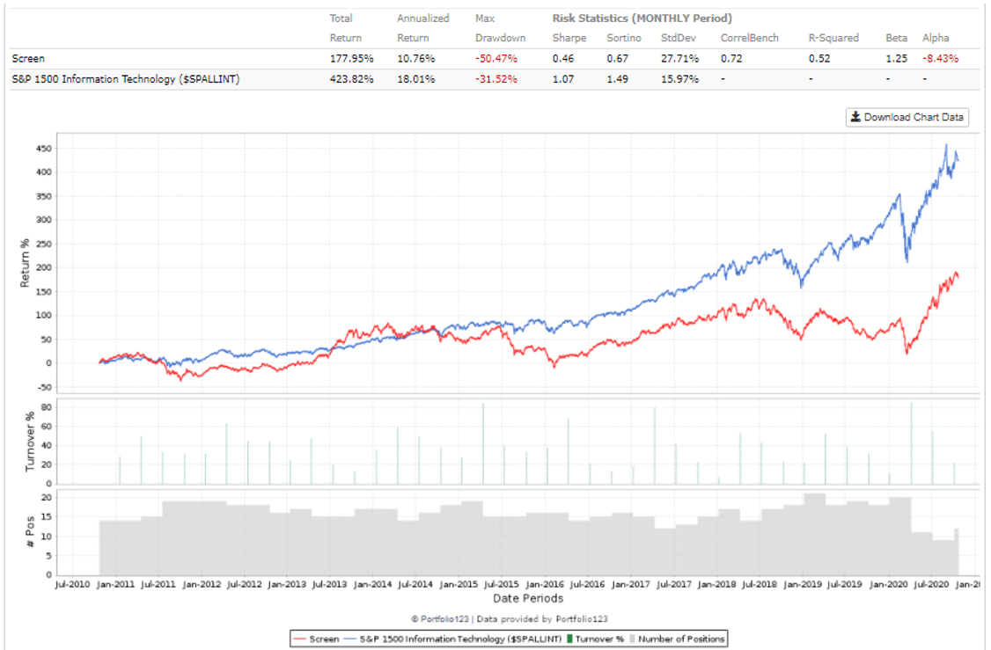The width and height of the screenshot is (991, 650).
Task: Click the R-Squared column header
Action: coord(833,38)
